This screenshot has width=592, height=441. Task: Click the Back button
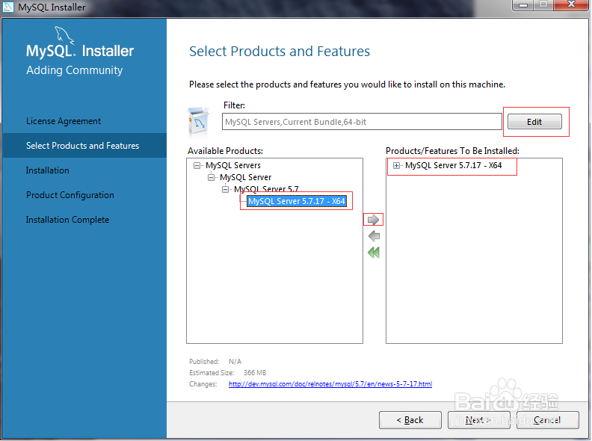(x=410, y=420)
